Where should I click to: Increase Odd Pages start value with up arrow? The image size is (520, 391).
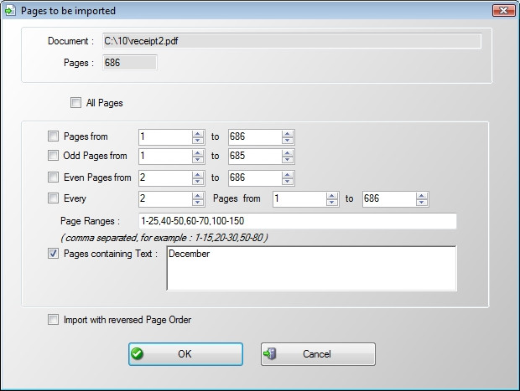coord(198,152)
